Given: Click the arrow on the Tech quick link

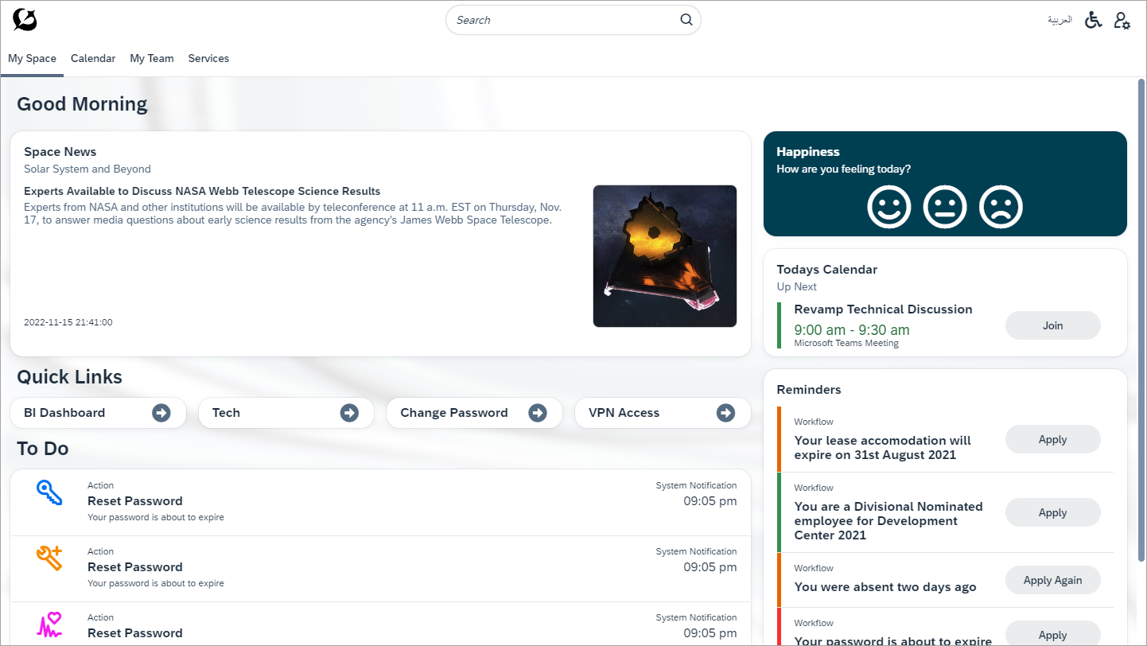Looking at the screenshot, I should pyautogui.click(x=349, y=413).
